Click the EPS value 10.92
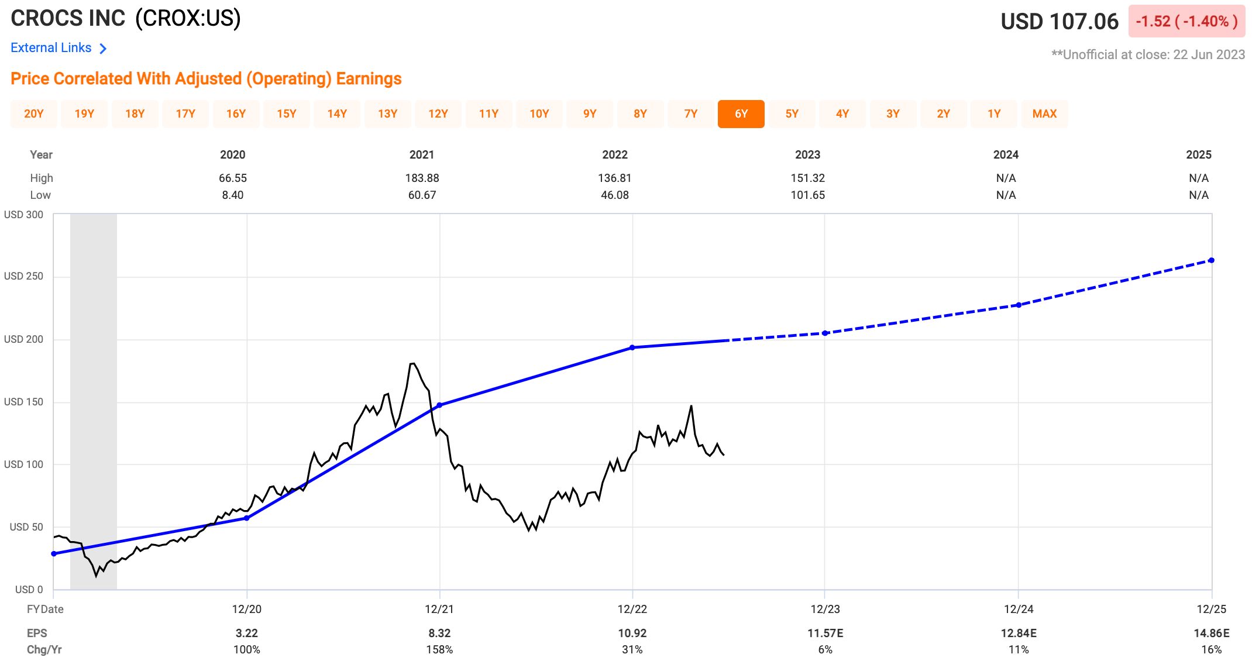The height and width of the screenshot is (661, 1252). point(632,634)
